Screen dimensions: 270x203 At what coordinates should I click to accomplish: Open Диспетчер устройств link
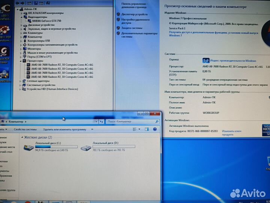coord(135,14)
